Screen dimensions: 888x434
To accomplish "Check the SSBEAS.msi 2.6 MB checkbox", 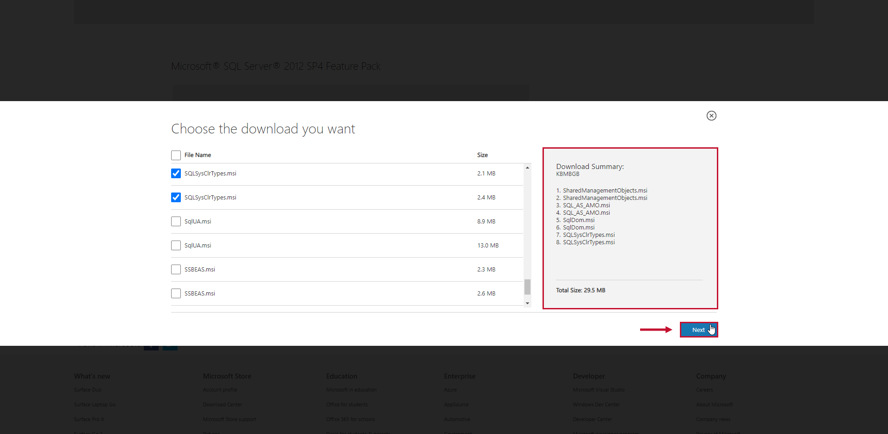I will [176, 294].
